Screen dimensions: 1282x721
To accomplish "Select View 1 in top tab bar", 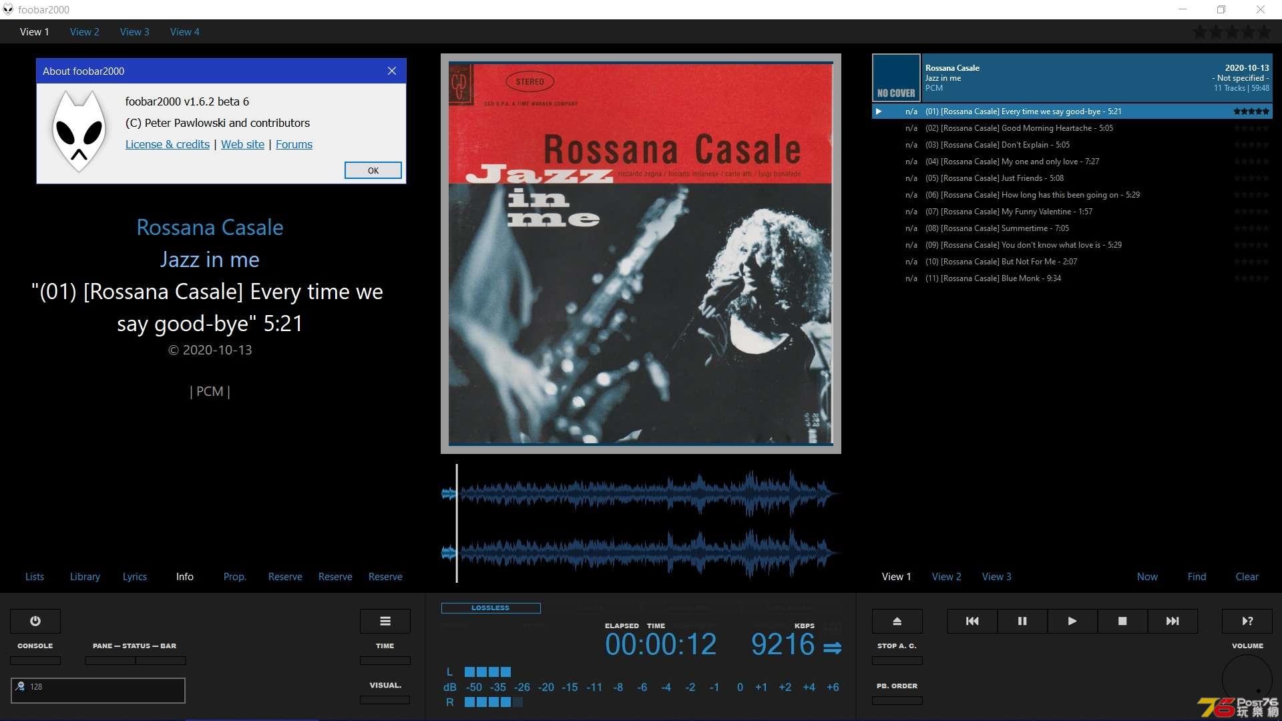I will click(x=34, y=31).
